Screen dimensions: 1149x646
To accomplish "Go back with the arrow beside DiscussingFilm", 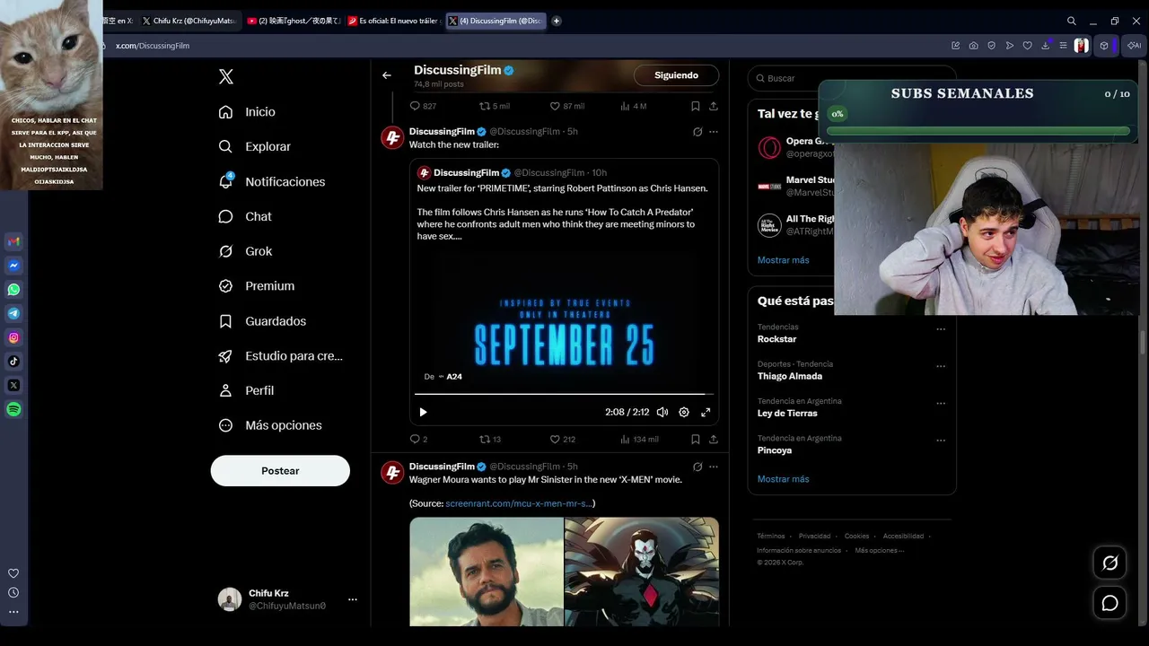I will 387,75.
